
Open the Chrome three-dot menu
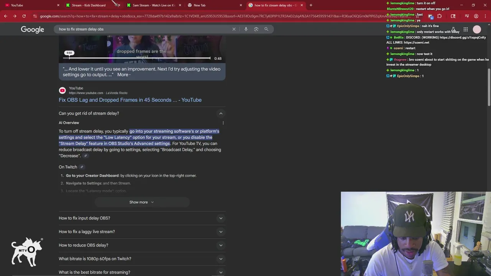pos(485,16)
